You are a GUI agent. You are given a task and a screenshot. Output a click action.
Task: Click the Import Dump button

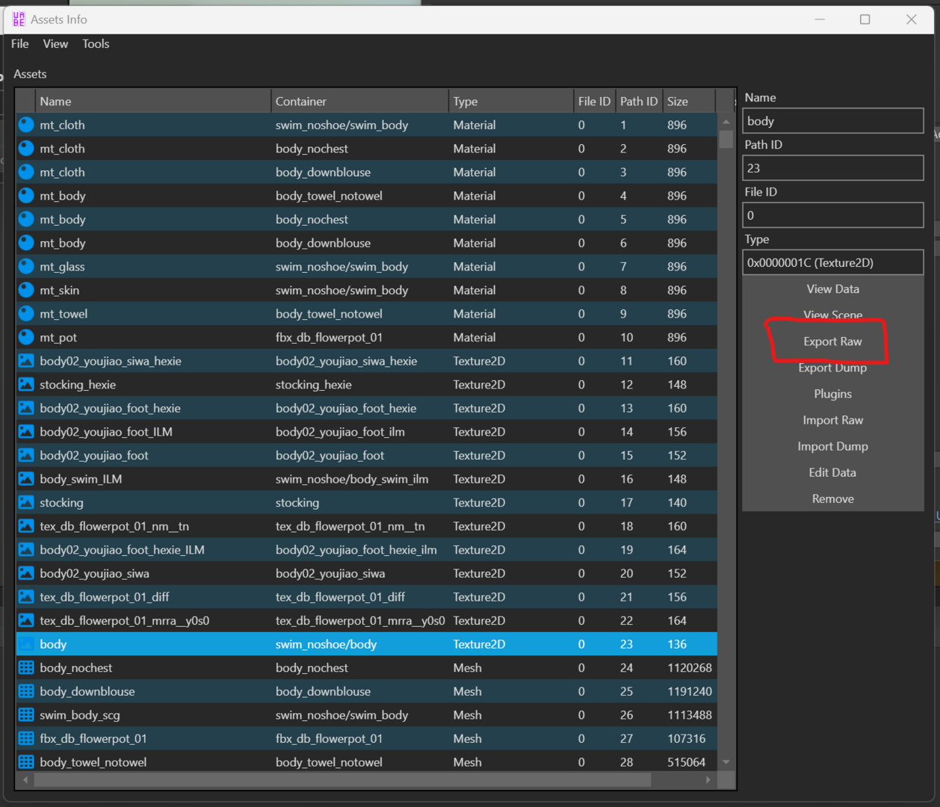pos(832,447)
